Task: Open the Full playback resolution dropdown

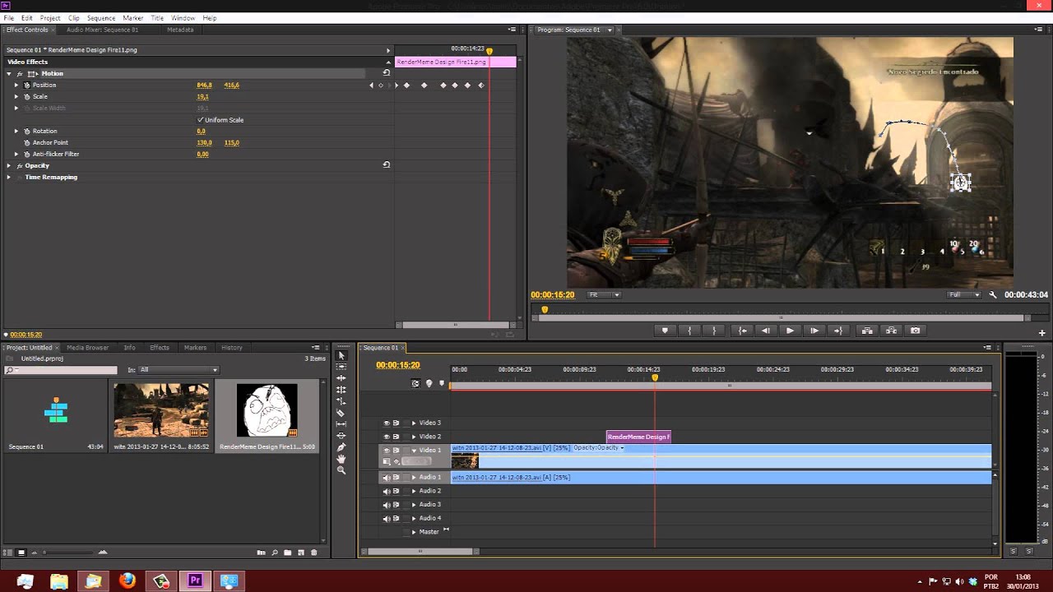Action: click(x=964, y=294)
